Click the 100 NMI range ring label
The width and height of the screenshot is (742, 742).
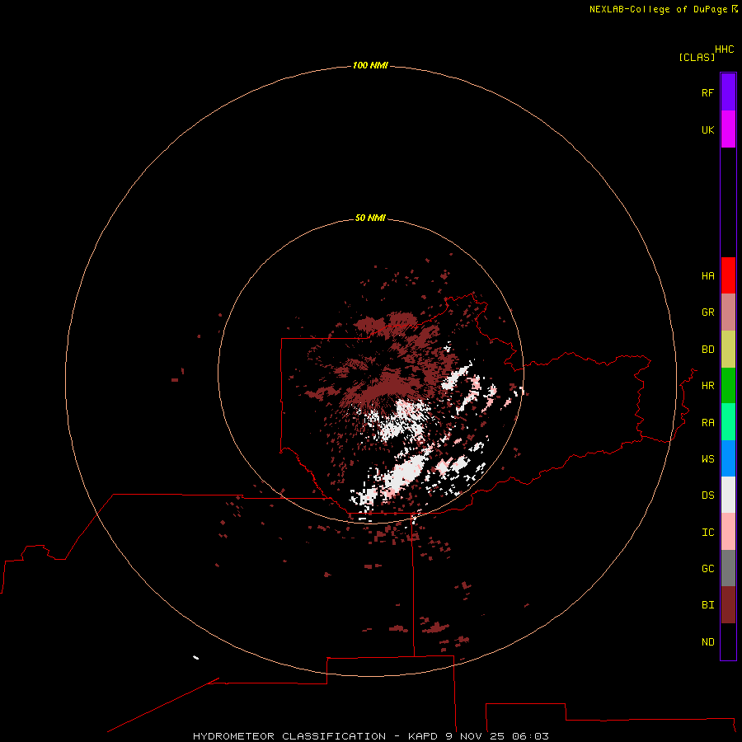click(x=370, y=65)
